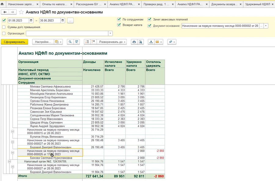The width and height of the screenshot is (275, 181).
Task: Click the Сформировать button
Action: tap(14, 42)
